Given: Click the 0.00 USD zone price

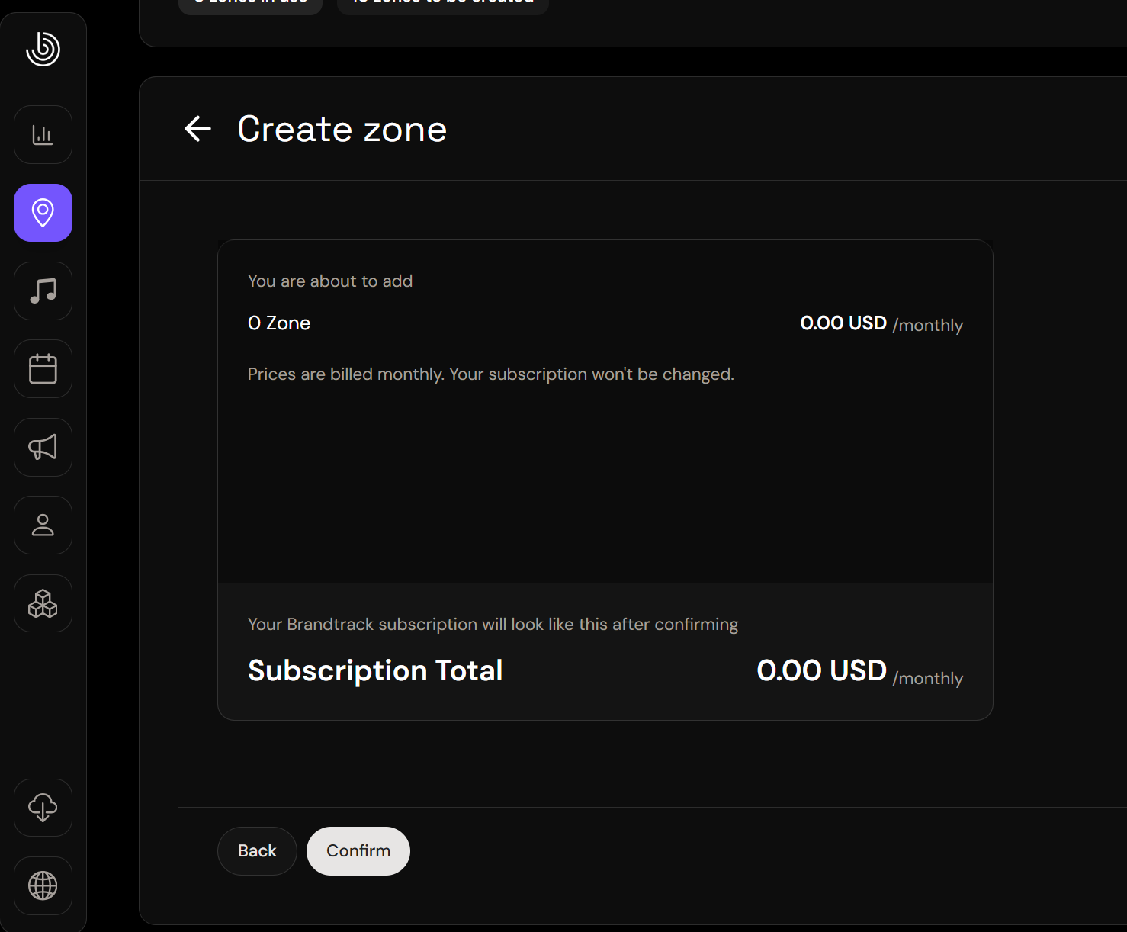Looking at the screenshot, I should pyautogui.click(x=843, y=323).
